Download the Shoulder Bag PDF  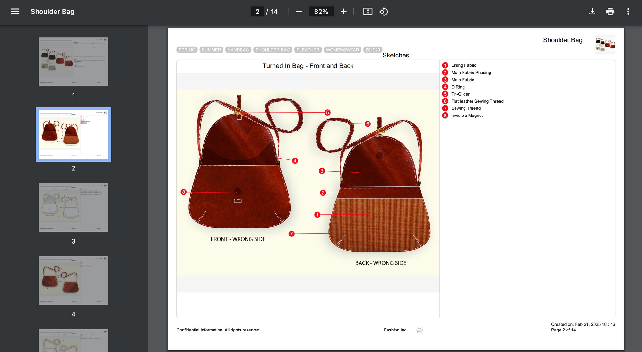(592, 12)
